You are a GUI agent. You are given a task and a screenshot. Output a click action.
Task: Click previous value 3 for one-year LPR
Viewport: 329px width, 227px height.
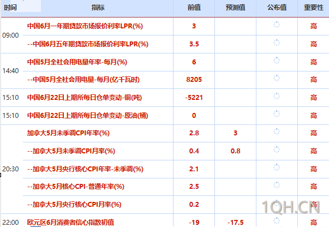194,26
